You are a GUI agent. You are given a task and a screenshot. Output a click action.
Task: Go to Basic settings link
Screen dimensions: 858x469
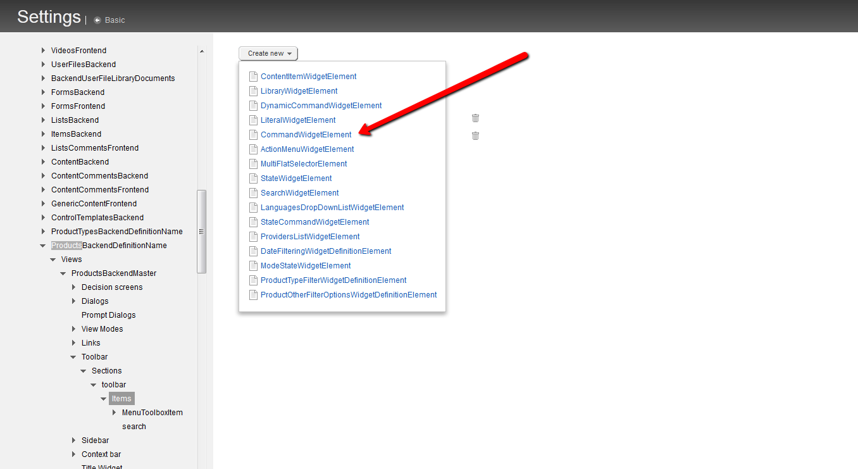click(115, 20)
